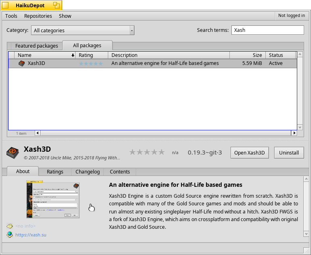This screenshot has height=255, width=311.
Task: Select the All packages tab
Action: (x=87, y=45)
